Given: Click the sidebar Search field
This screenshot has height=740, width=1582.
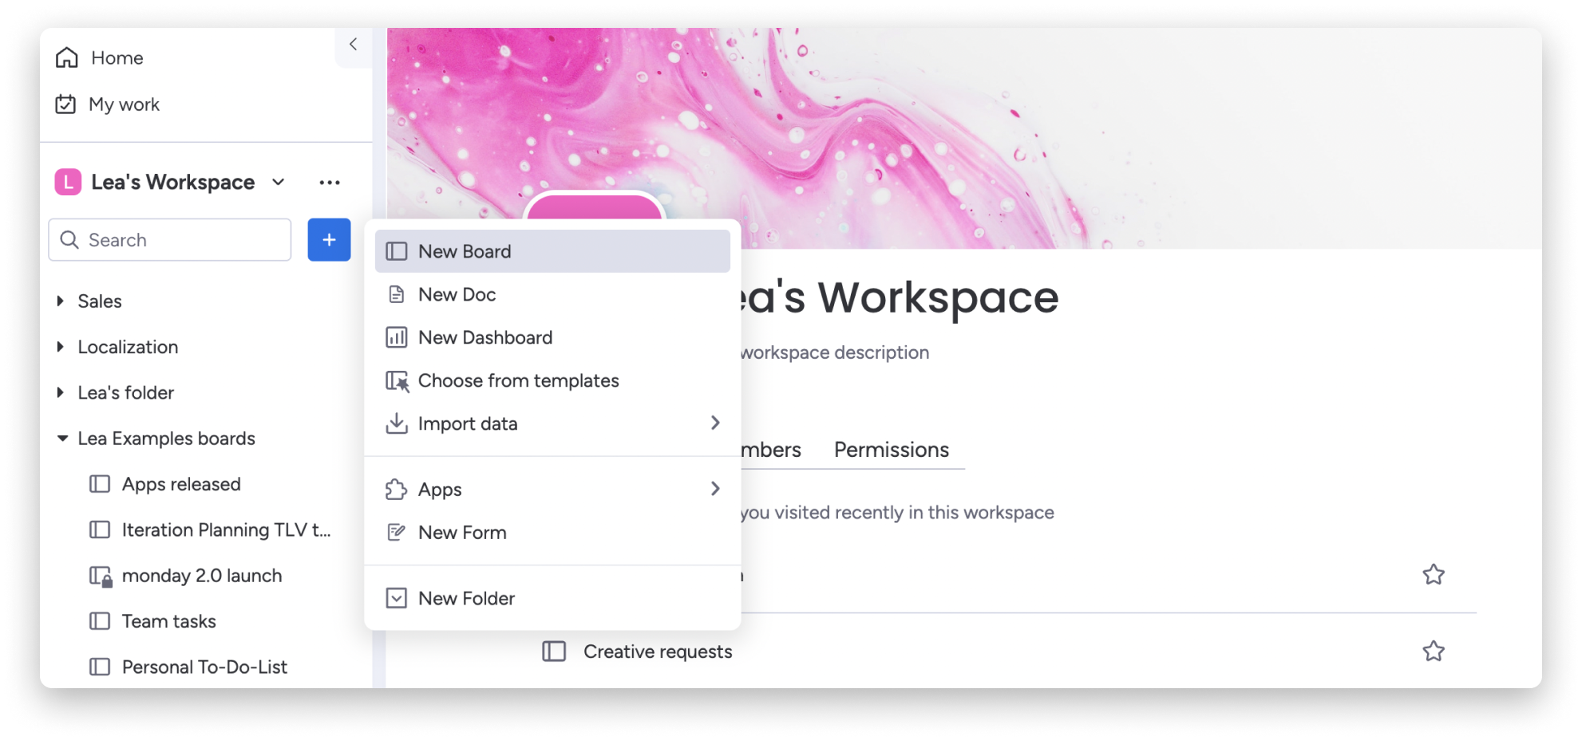Looking at the screenshot, I should coord(170,240).
